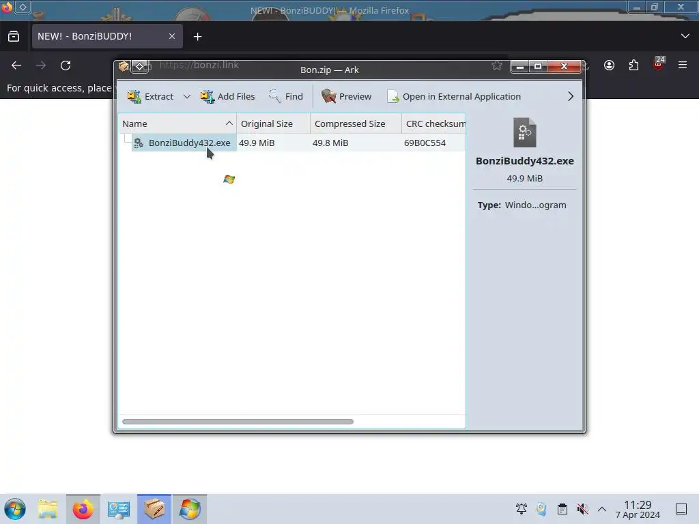Viewport: 699px width, 524px height.
Task: Open the Firefox hamburger menu
Action: (x=683, y=65)
